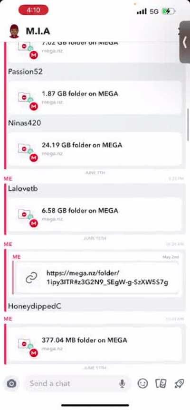Screen dimensions: 190x410
Task: Open the 6.58 GB folder on MEGA
Action: tap(95, 214)
